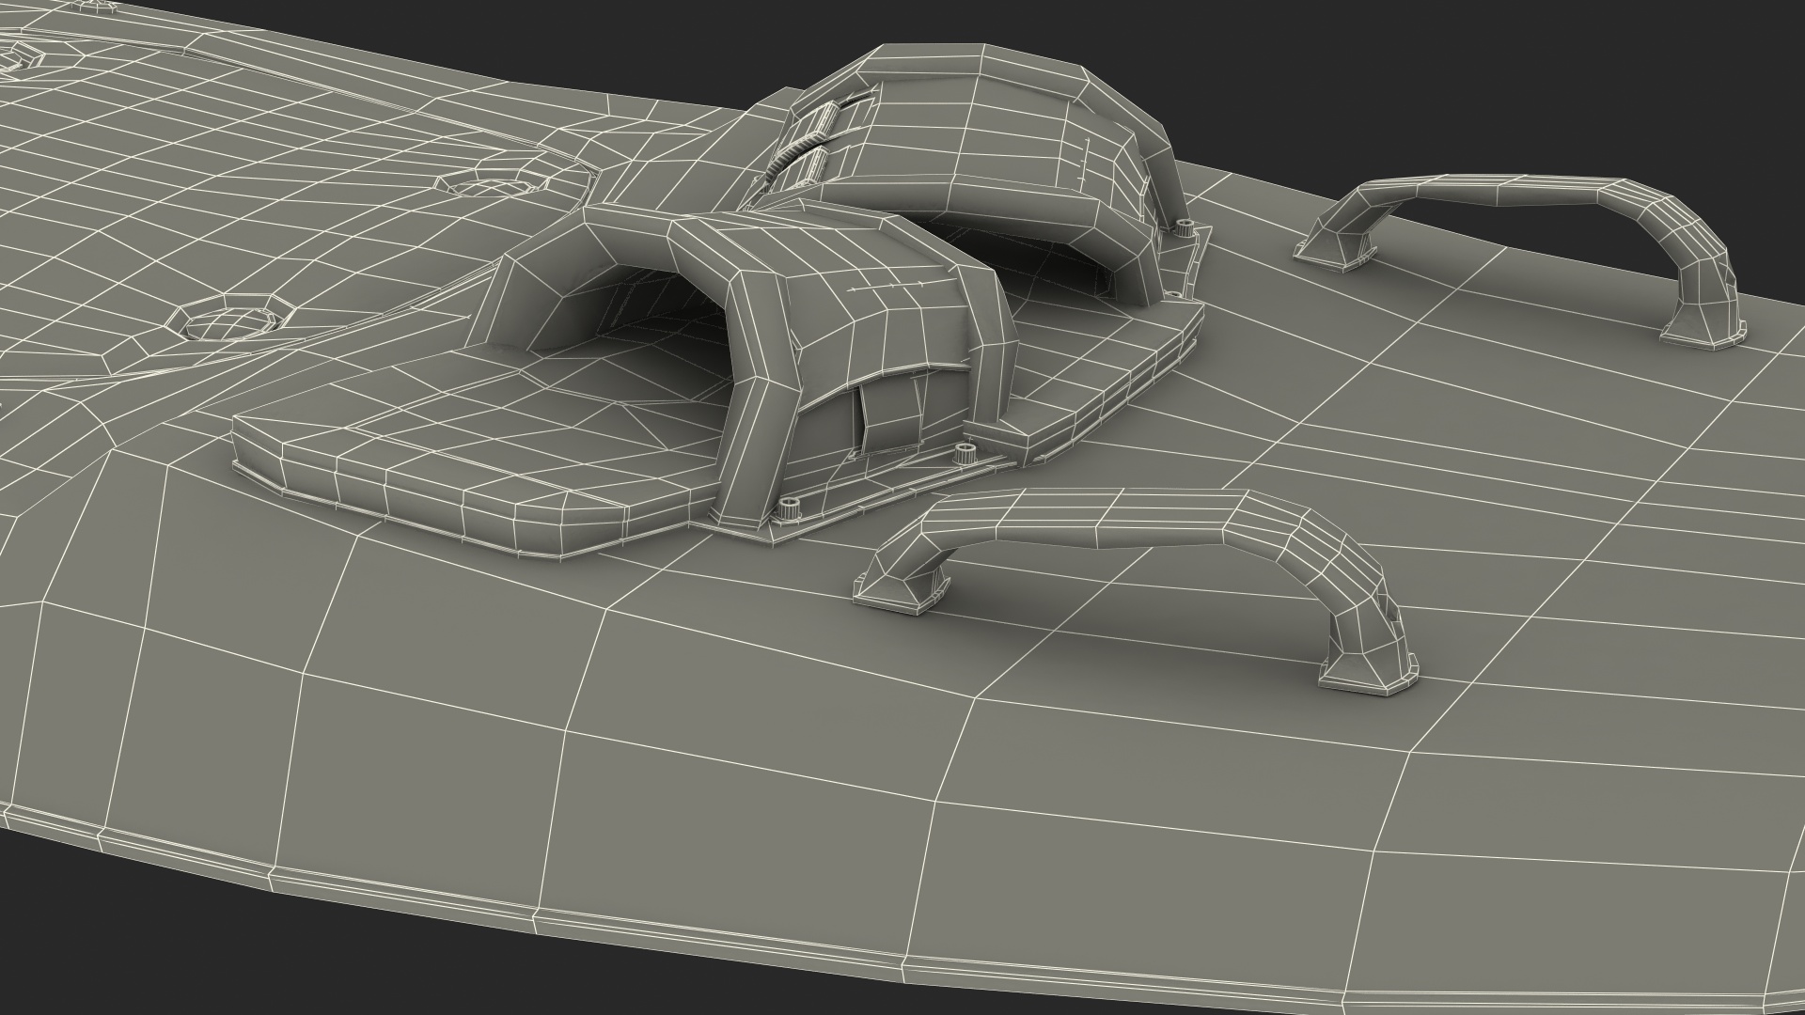Click the octagonal insert nearest the front strap
Screen dimensions: 1805x1015
pos(230,322)
